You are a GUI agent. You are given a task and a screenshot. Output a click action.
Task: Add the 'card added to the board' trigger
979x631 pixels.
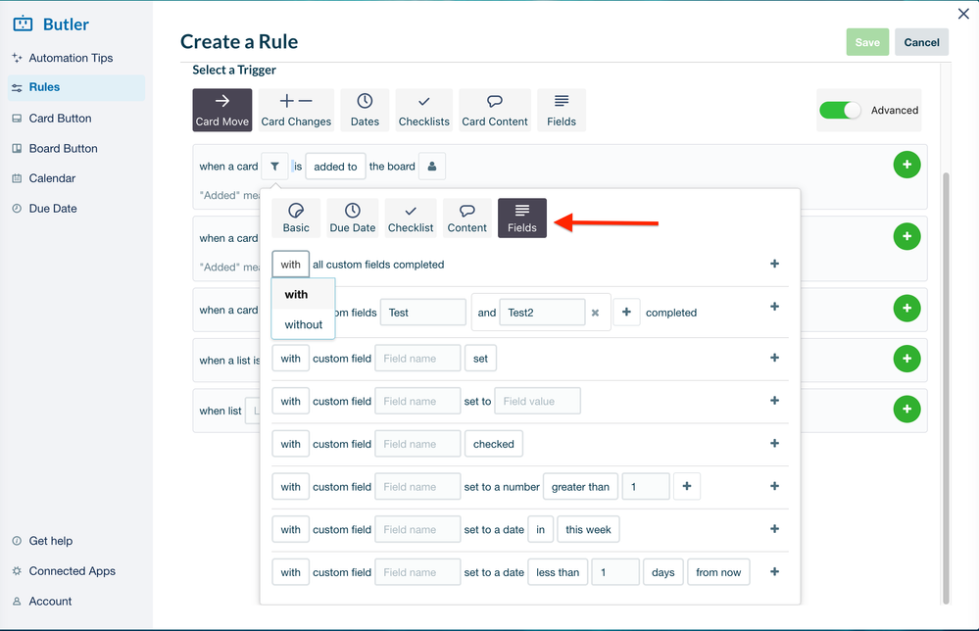coord(906,165)
